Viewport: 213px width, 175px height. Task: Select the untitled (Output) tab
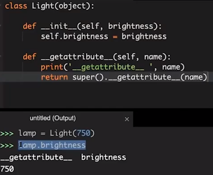click(53, 118)
